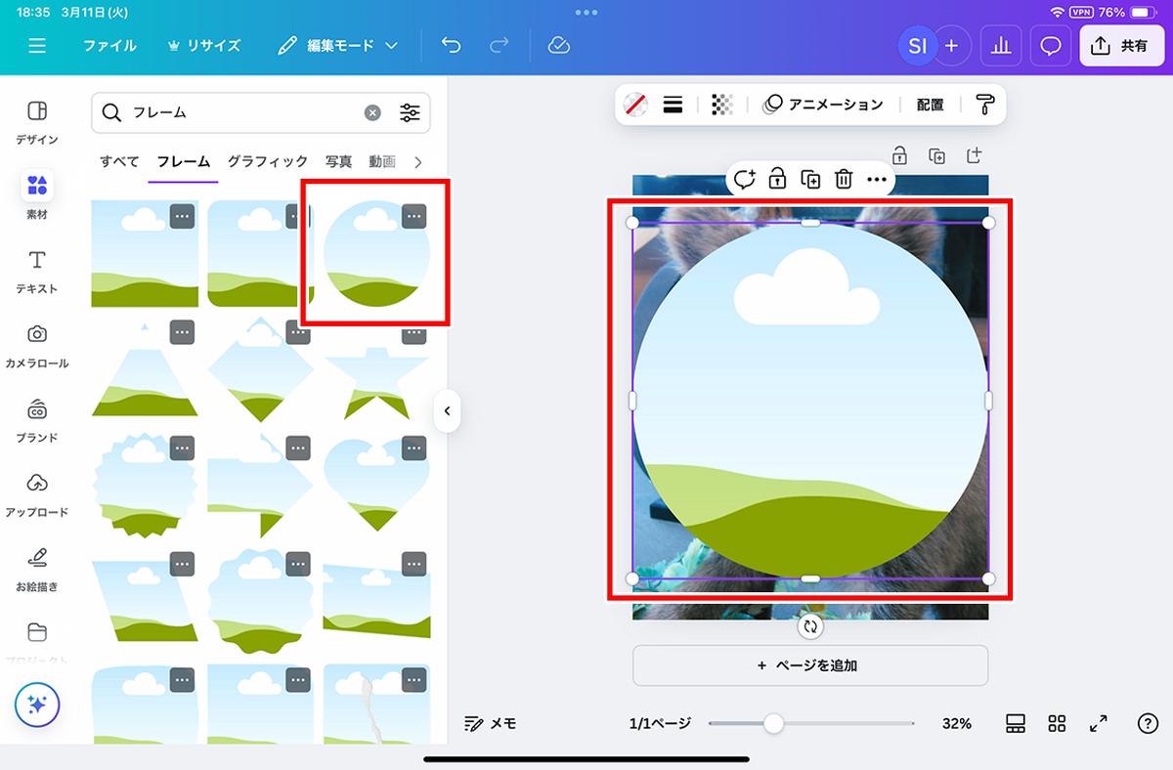Open the comments speech bubble in header
Viewport: 1173px width, 770px height.
pyautogui.click(x=1051, y=46)
